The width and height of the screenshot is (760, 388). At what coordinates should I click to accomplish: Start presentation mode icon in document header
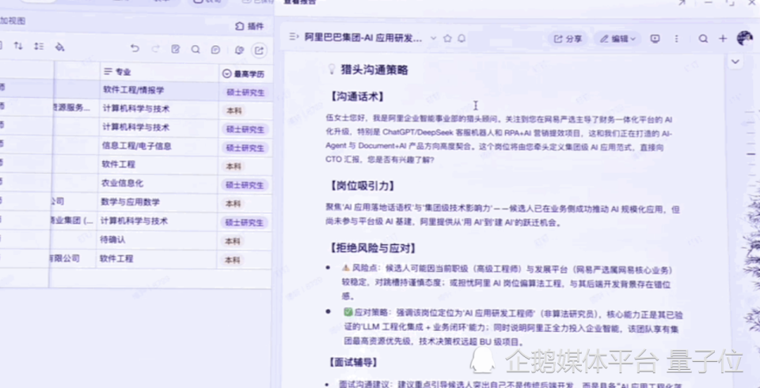[655, 39]
